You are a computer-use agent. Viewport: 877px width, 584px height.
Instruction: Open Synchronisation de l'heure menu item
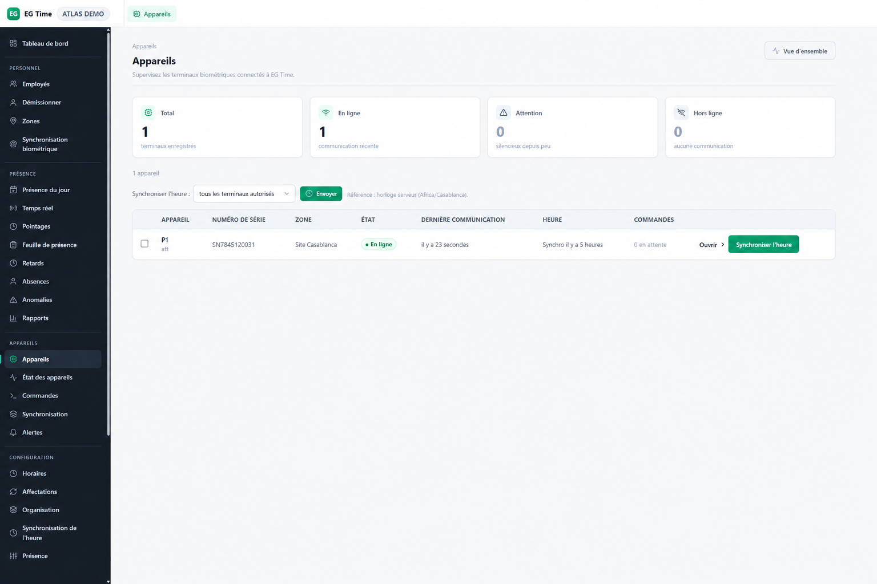[53, 533]
